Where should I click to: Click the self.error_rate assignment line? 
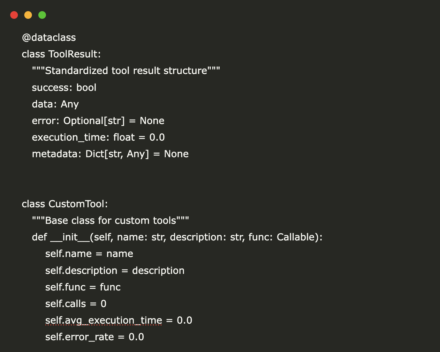[x=95, y=337]
